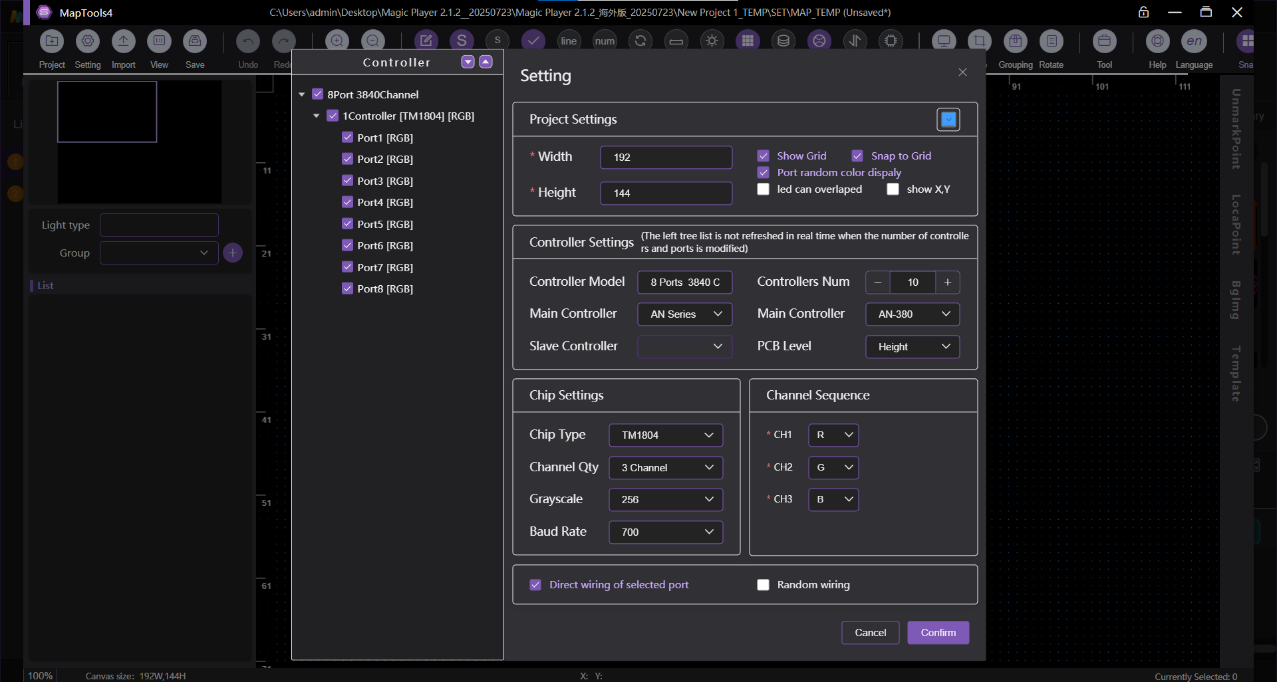The height and width of the screenshot is (682, 1277).
Task: Increase Controllers Num with plus button
Action: (948, 283)
